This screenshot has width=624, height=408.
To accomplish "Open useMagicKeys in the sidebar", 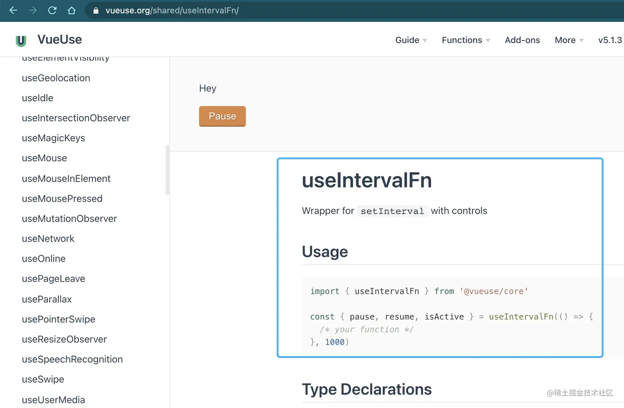I will (x=54, y=138).
